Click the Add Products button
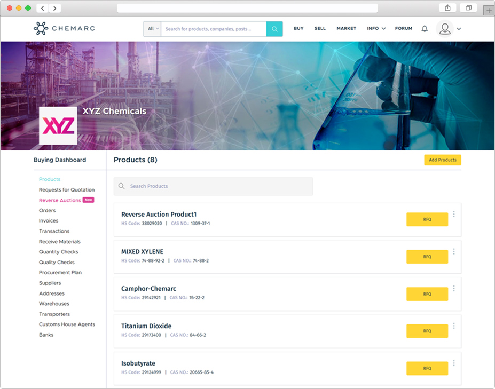This screenshot has height=389, width=495. pos(442,160)
